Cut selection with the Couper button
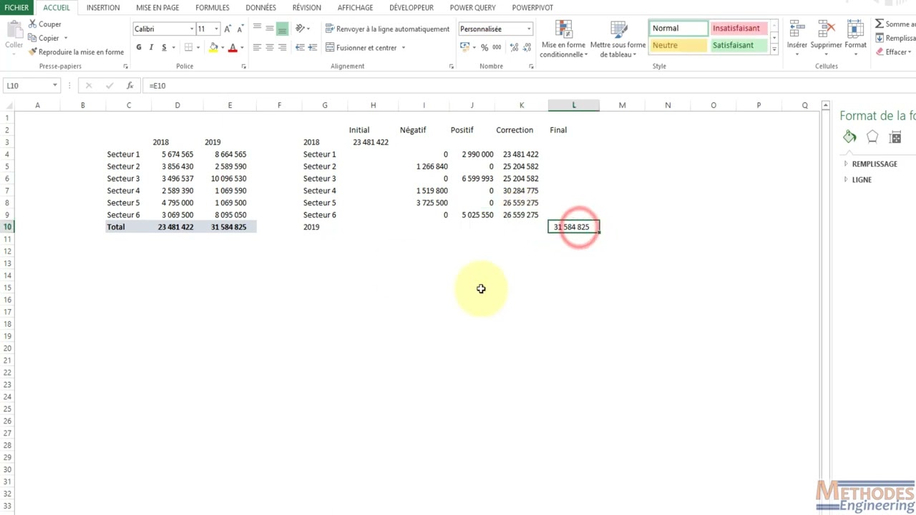The height and width of the screenshot is (515, 916). coord(44,24)
